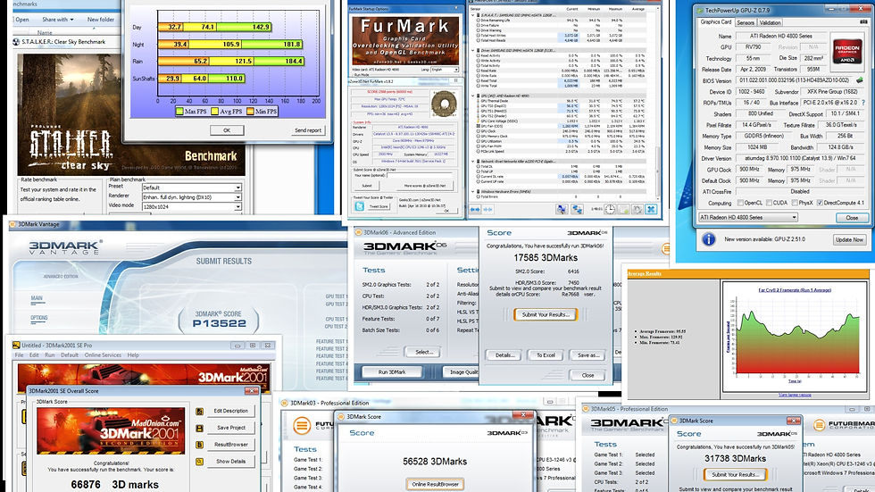This screenshot has height=492, width=875.
Task: Click the GPU-Z title bar app icon
Action: point(699,10)
